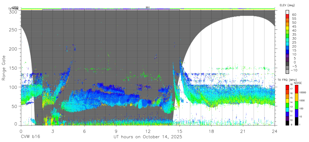This screenshot has height=142, width=309.
Task: Select the 15 label on ELEV colorbar
Action: point(294,50)
